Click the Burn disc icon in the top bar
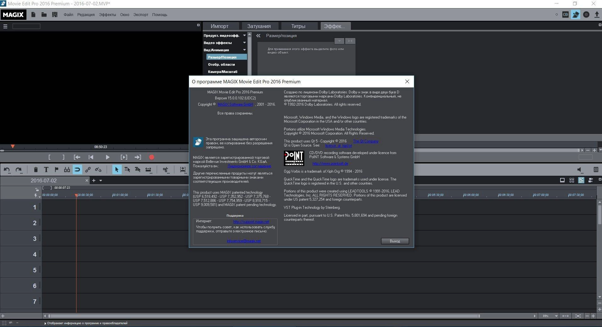 coord(586,14)
